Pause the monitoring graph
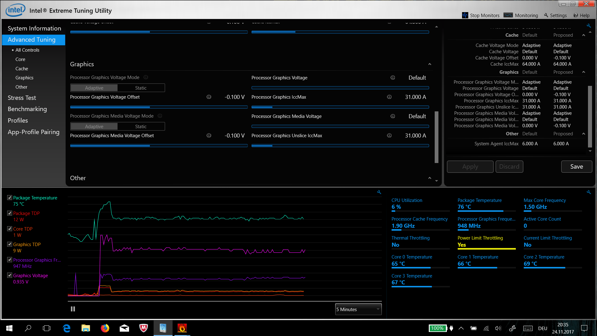 (73, 309)
